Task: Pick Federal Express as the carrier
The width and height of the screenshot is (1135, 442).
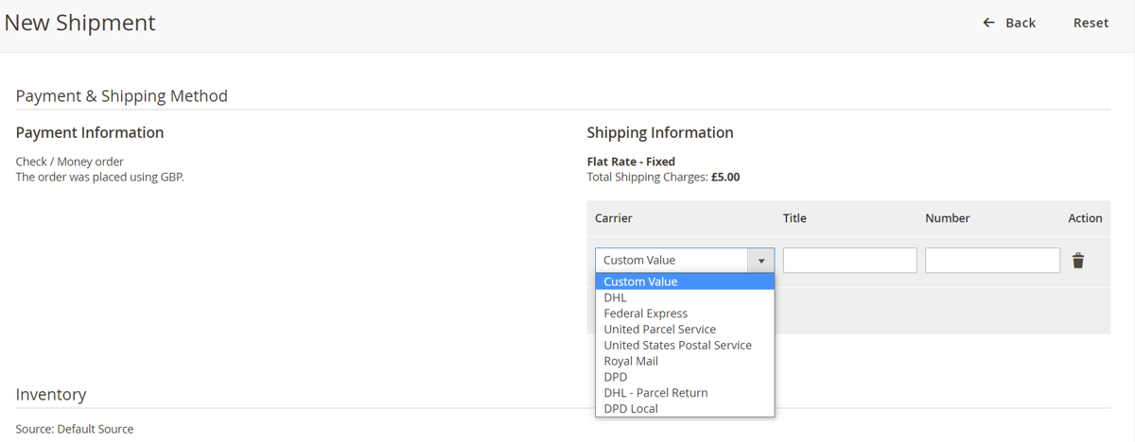Action: (x=645, y=314)
